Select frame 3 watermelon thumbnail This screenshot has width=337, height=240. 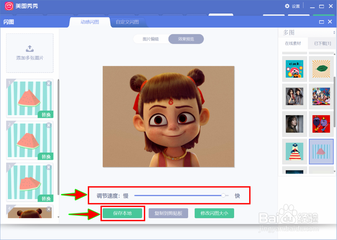coord(30,182)
